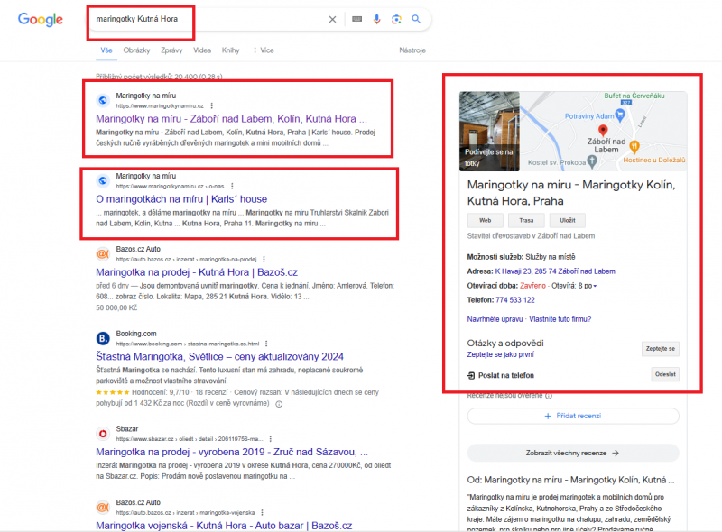The height and width of the screenshot is (532, 722).
Task: Clear the search query with X
Action: (332, 19)
